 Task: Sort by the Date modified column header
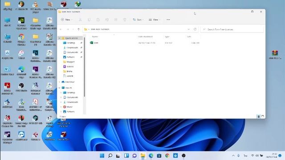tap(145, 36)
